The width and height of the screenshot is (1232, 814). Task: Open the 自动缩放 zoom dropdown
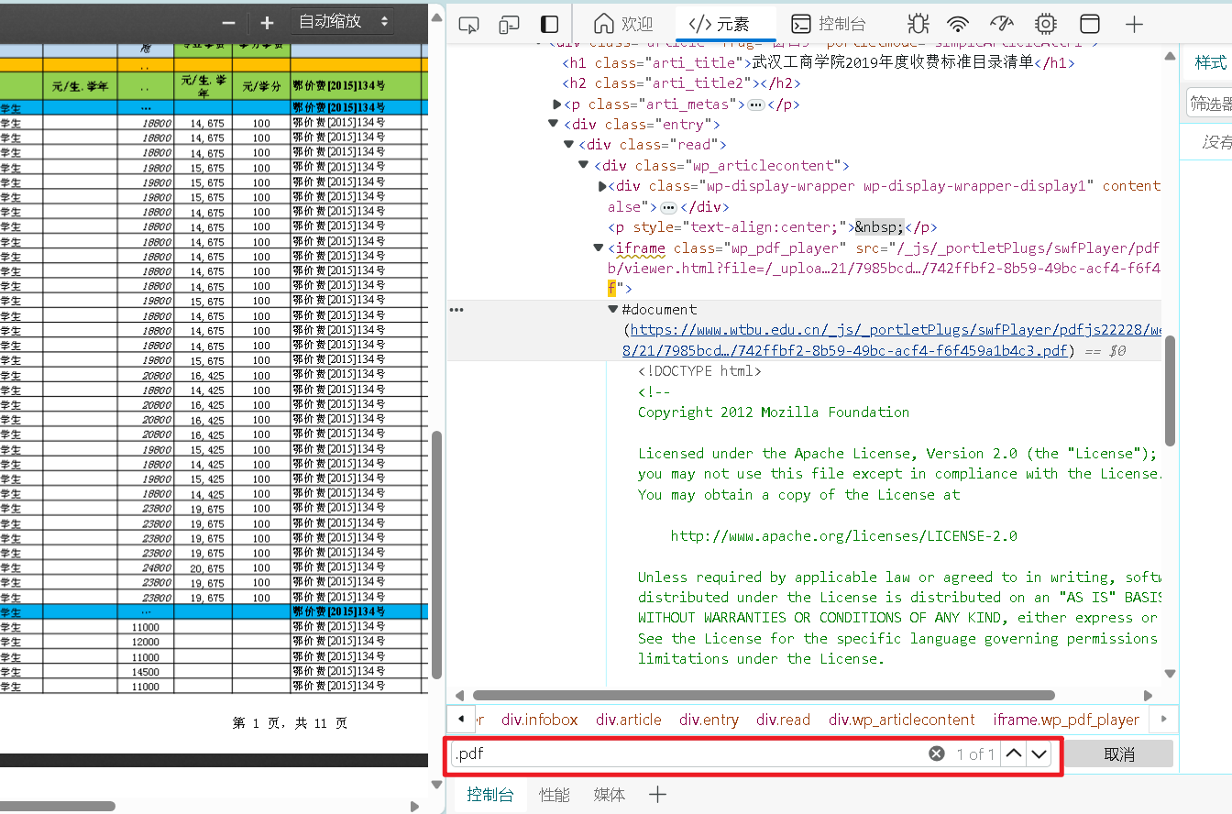(343, 21)
